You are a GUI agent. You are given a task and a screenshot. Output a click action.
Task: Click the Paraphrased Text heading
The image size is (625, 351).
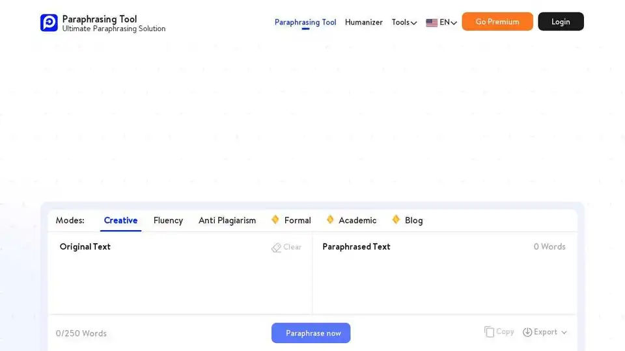(x=356, y=247)
